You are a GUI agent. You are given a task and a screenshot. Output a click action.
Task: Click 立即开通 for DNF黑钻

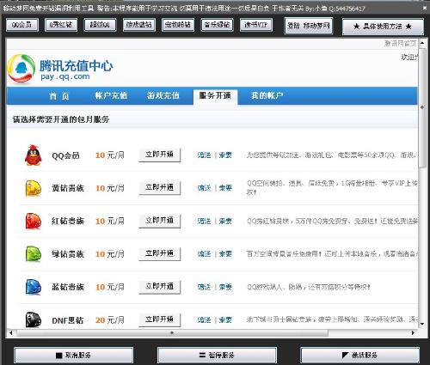click(x=160, y=319)
